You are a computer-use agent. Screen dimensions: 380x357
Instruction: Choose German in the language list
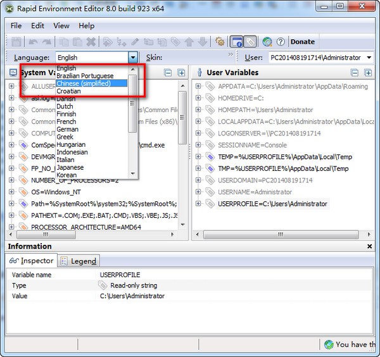tap(67, 129)
